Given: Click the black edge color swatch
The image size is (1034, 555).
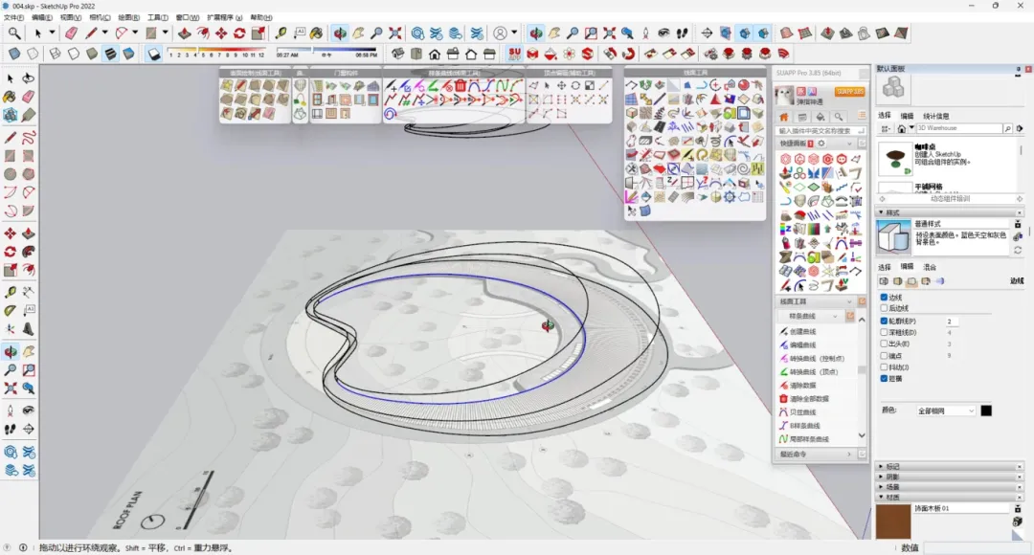Looking at the screenshot, I should coord(985,410).
